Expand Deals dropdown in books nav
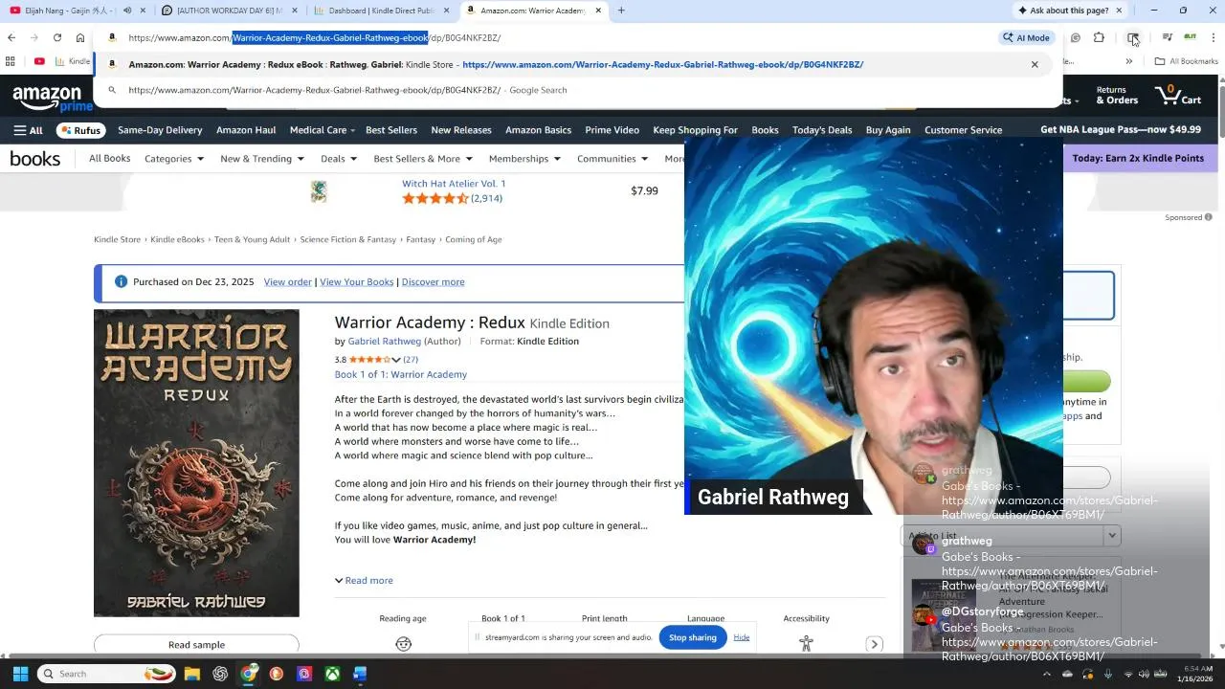Image resolution: width=1225 pixels, height=689 pixels. 339,159
